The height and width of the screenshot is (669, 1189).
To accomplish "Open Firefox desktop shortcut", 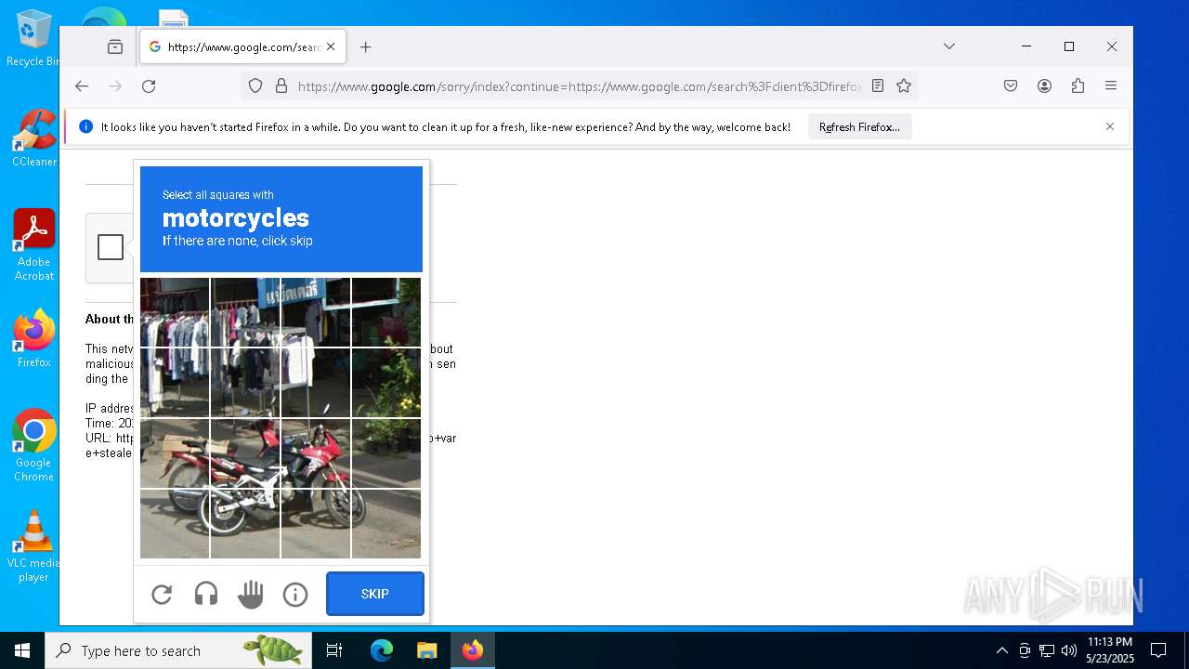I will tap(33, 338).
